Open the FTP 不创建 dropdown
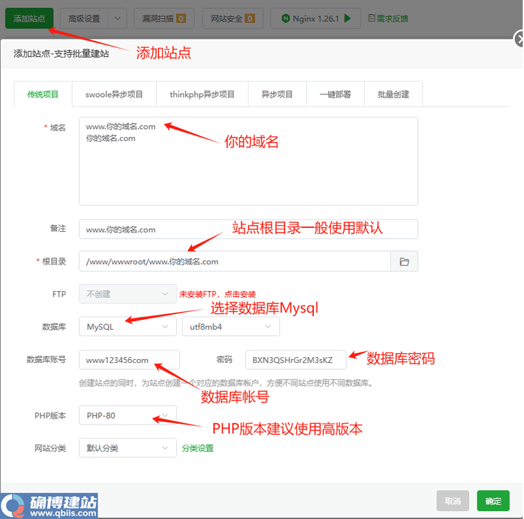 pos(126,294)
